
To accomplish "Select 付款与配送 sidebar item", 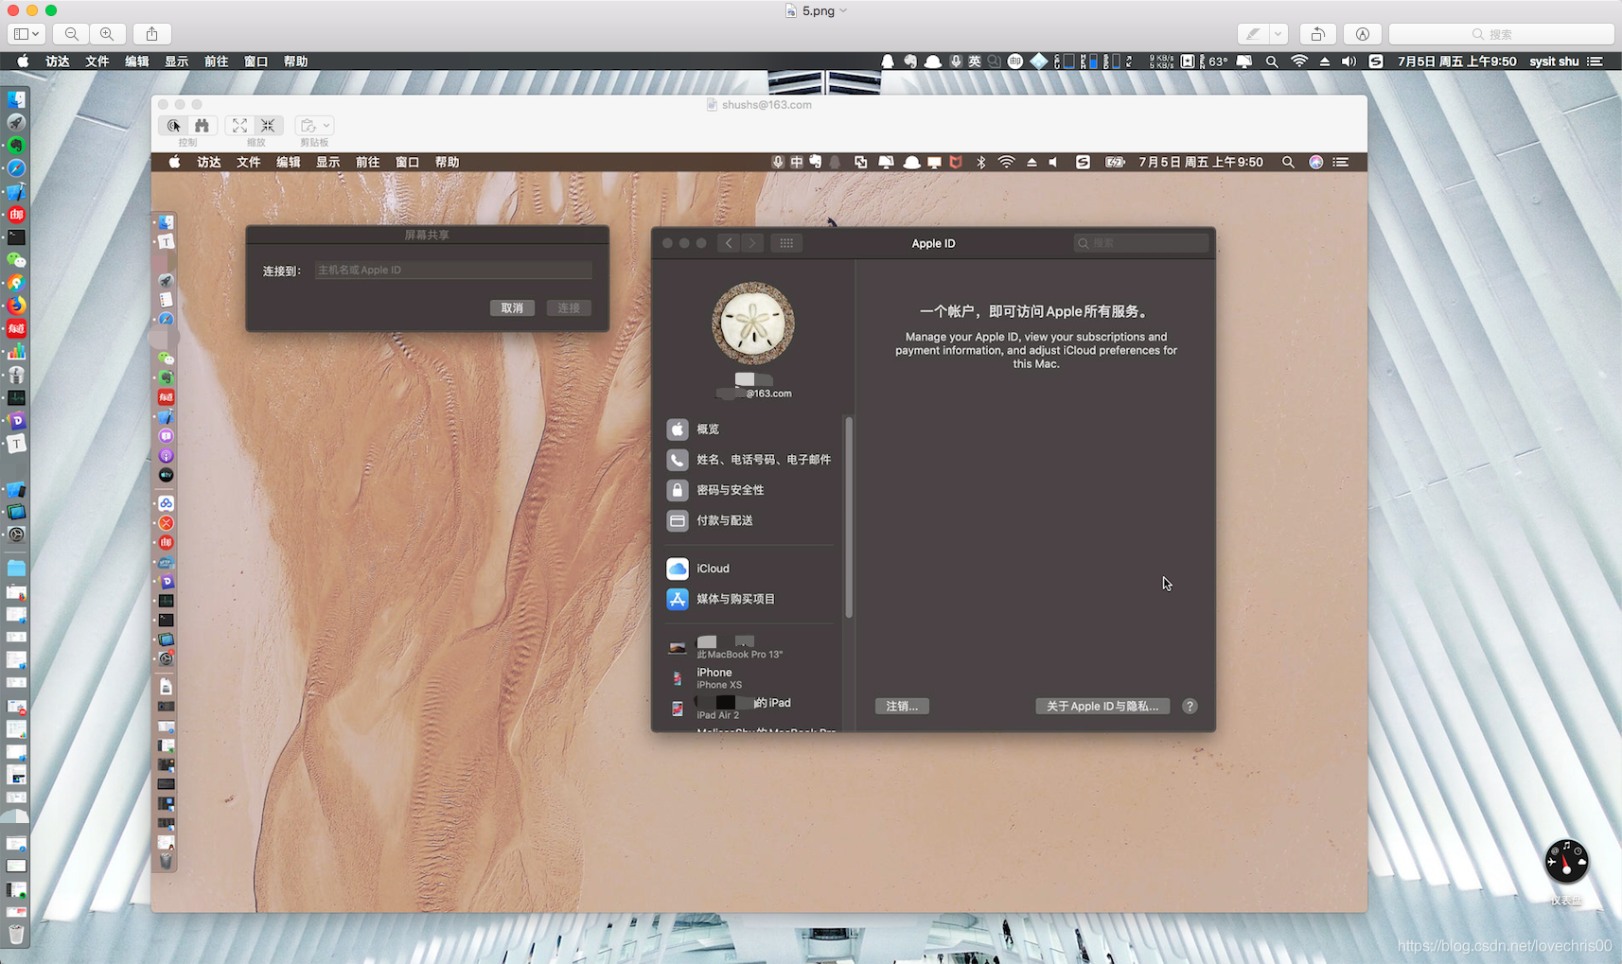I will click(748, 520).
